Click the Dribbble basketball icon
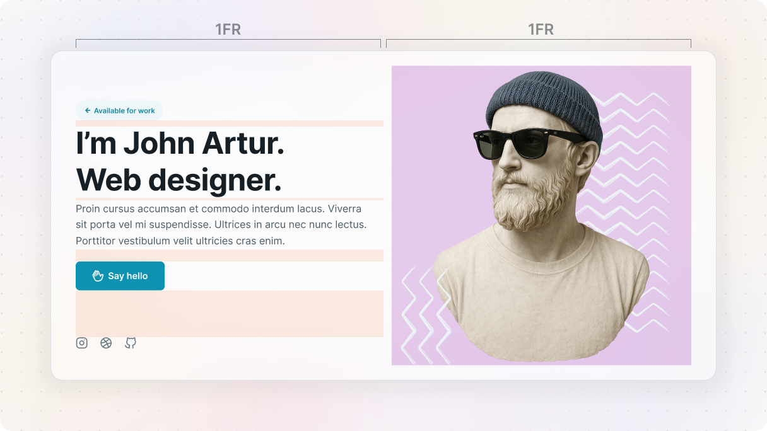This screenshot has height=431, width=767. (x=106, y=343)
